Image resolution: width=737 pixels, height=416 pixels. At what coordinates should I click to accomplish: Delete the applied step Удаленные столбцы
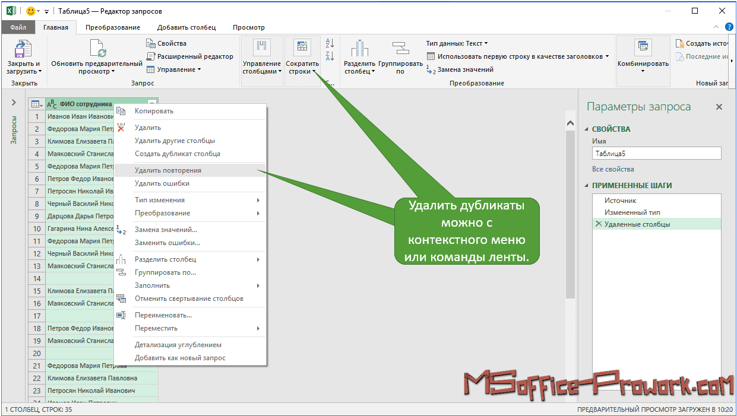click(x=598, y=224)
